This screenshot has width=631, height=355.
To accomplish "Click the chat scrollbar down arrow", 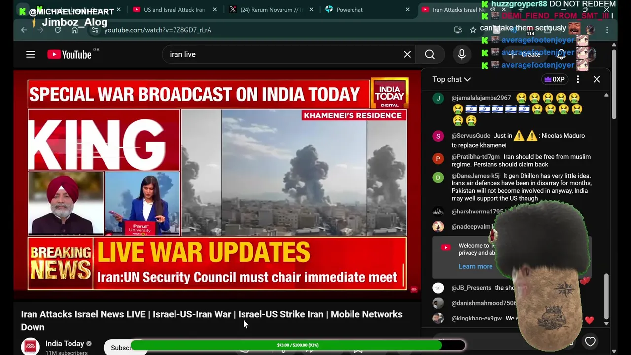I will click(x=606, y=324).
